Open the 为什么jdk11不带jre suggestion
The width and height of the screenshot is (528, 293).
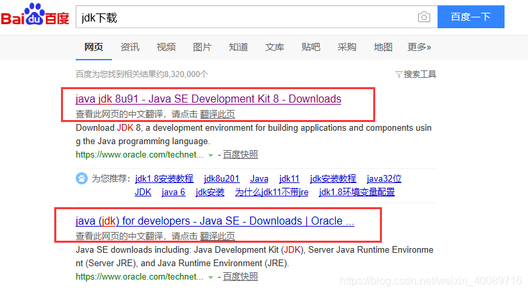[272, 192]
